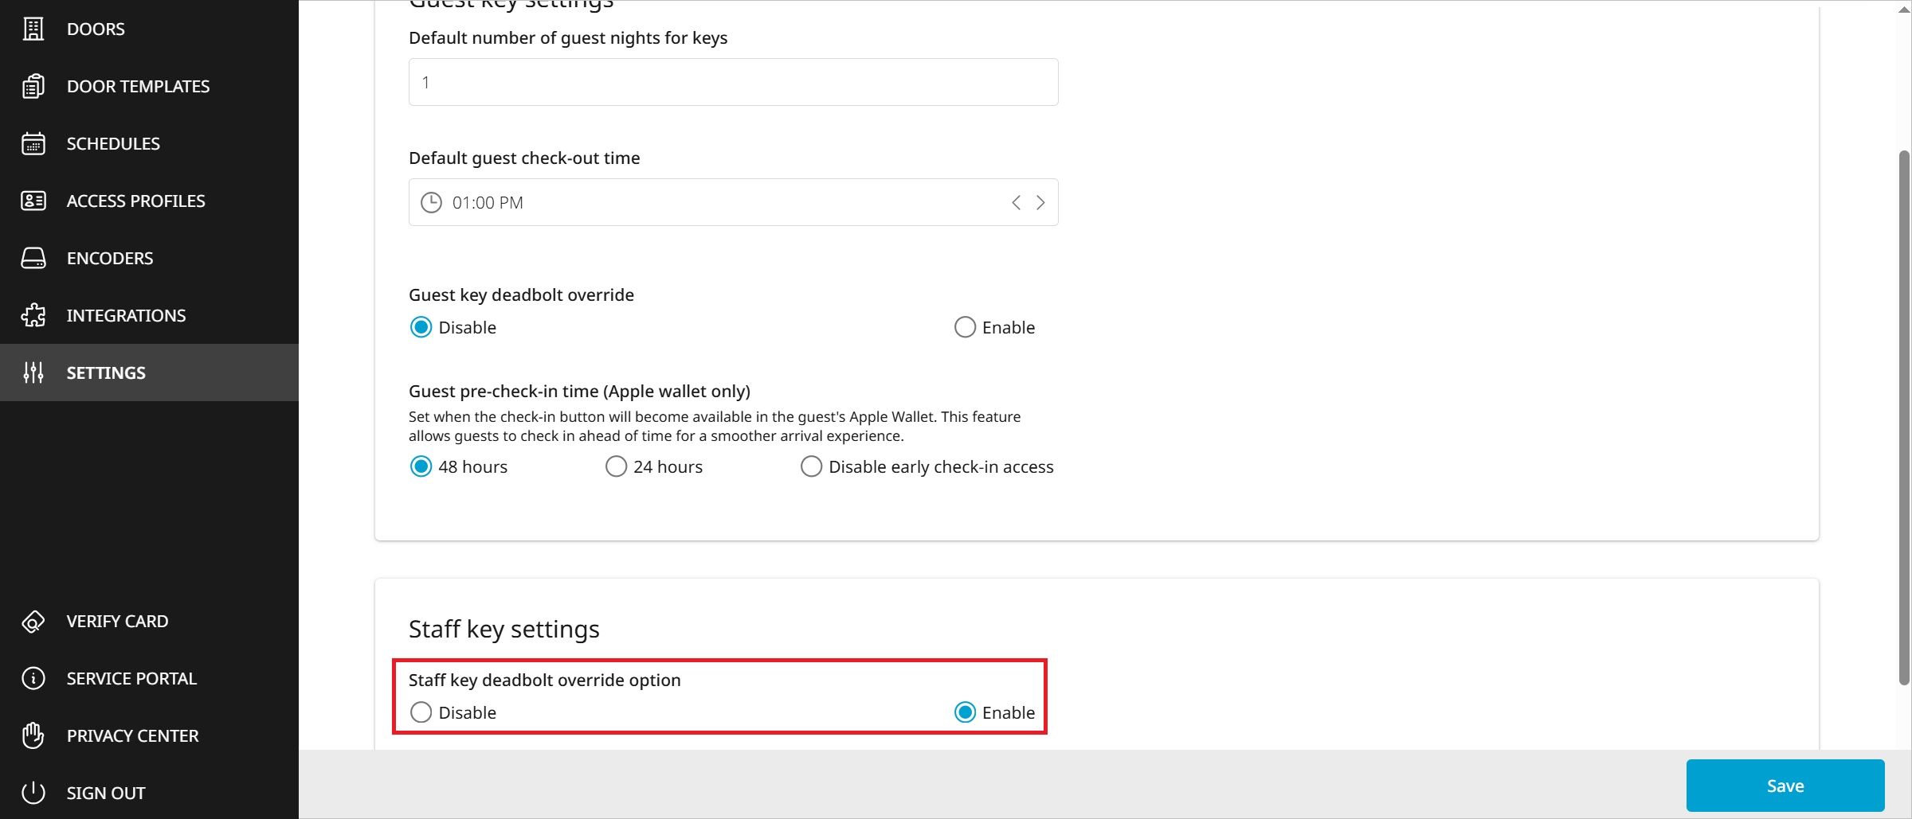
Task: Go to Service Portal menu item
Action: pyautogui.click(x=131, y=678)
